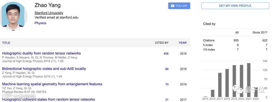This screenshot has height=102, width=274.
Task: View the 31 citations count link
Action: pyautogui.click(x=167, y=100)
